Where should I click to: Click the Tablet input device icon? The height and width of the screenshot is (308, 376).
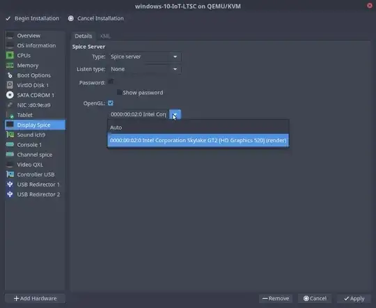click(x=10, y=115)
